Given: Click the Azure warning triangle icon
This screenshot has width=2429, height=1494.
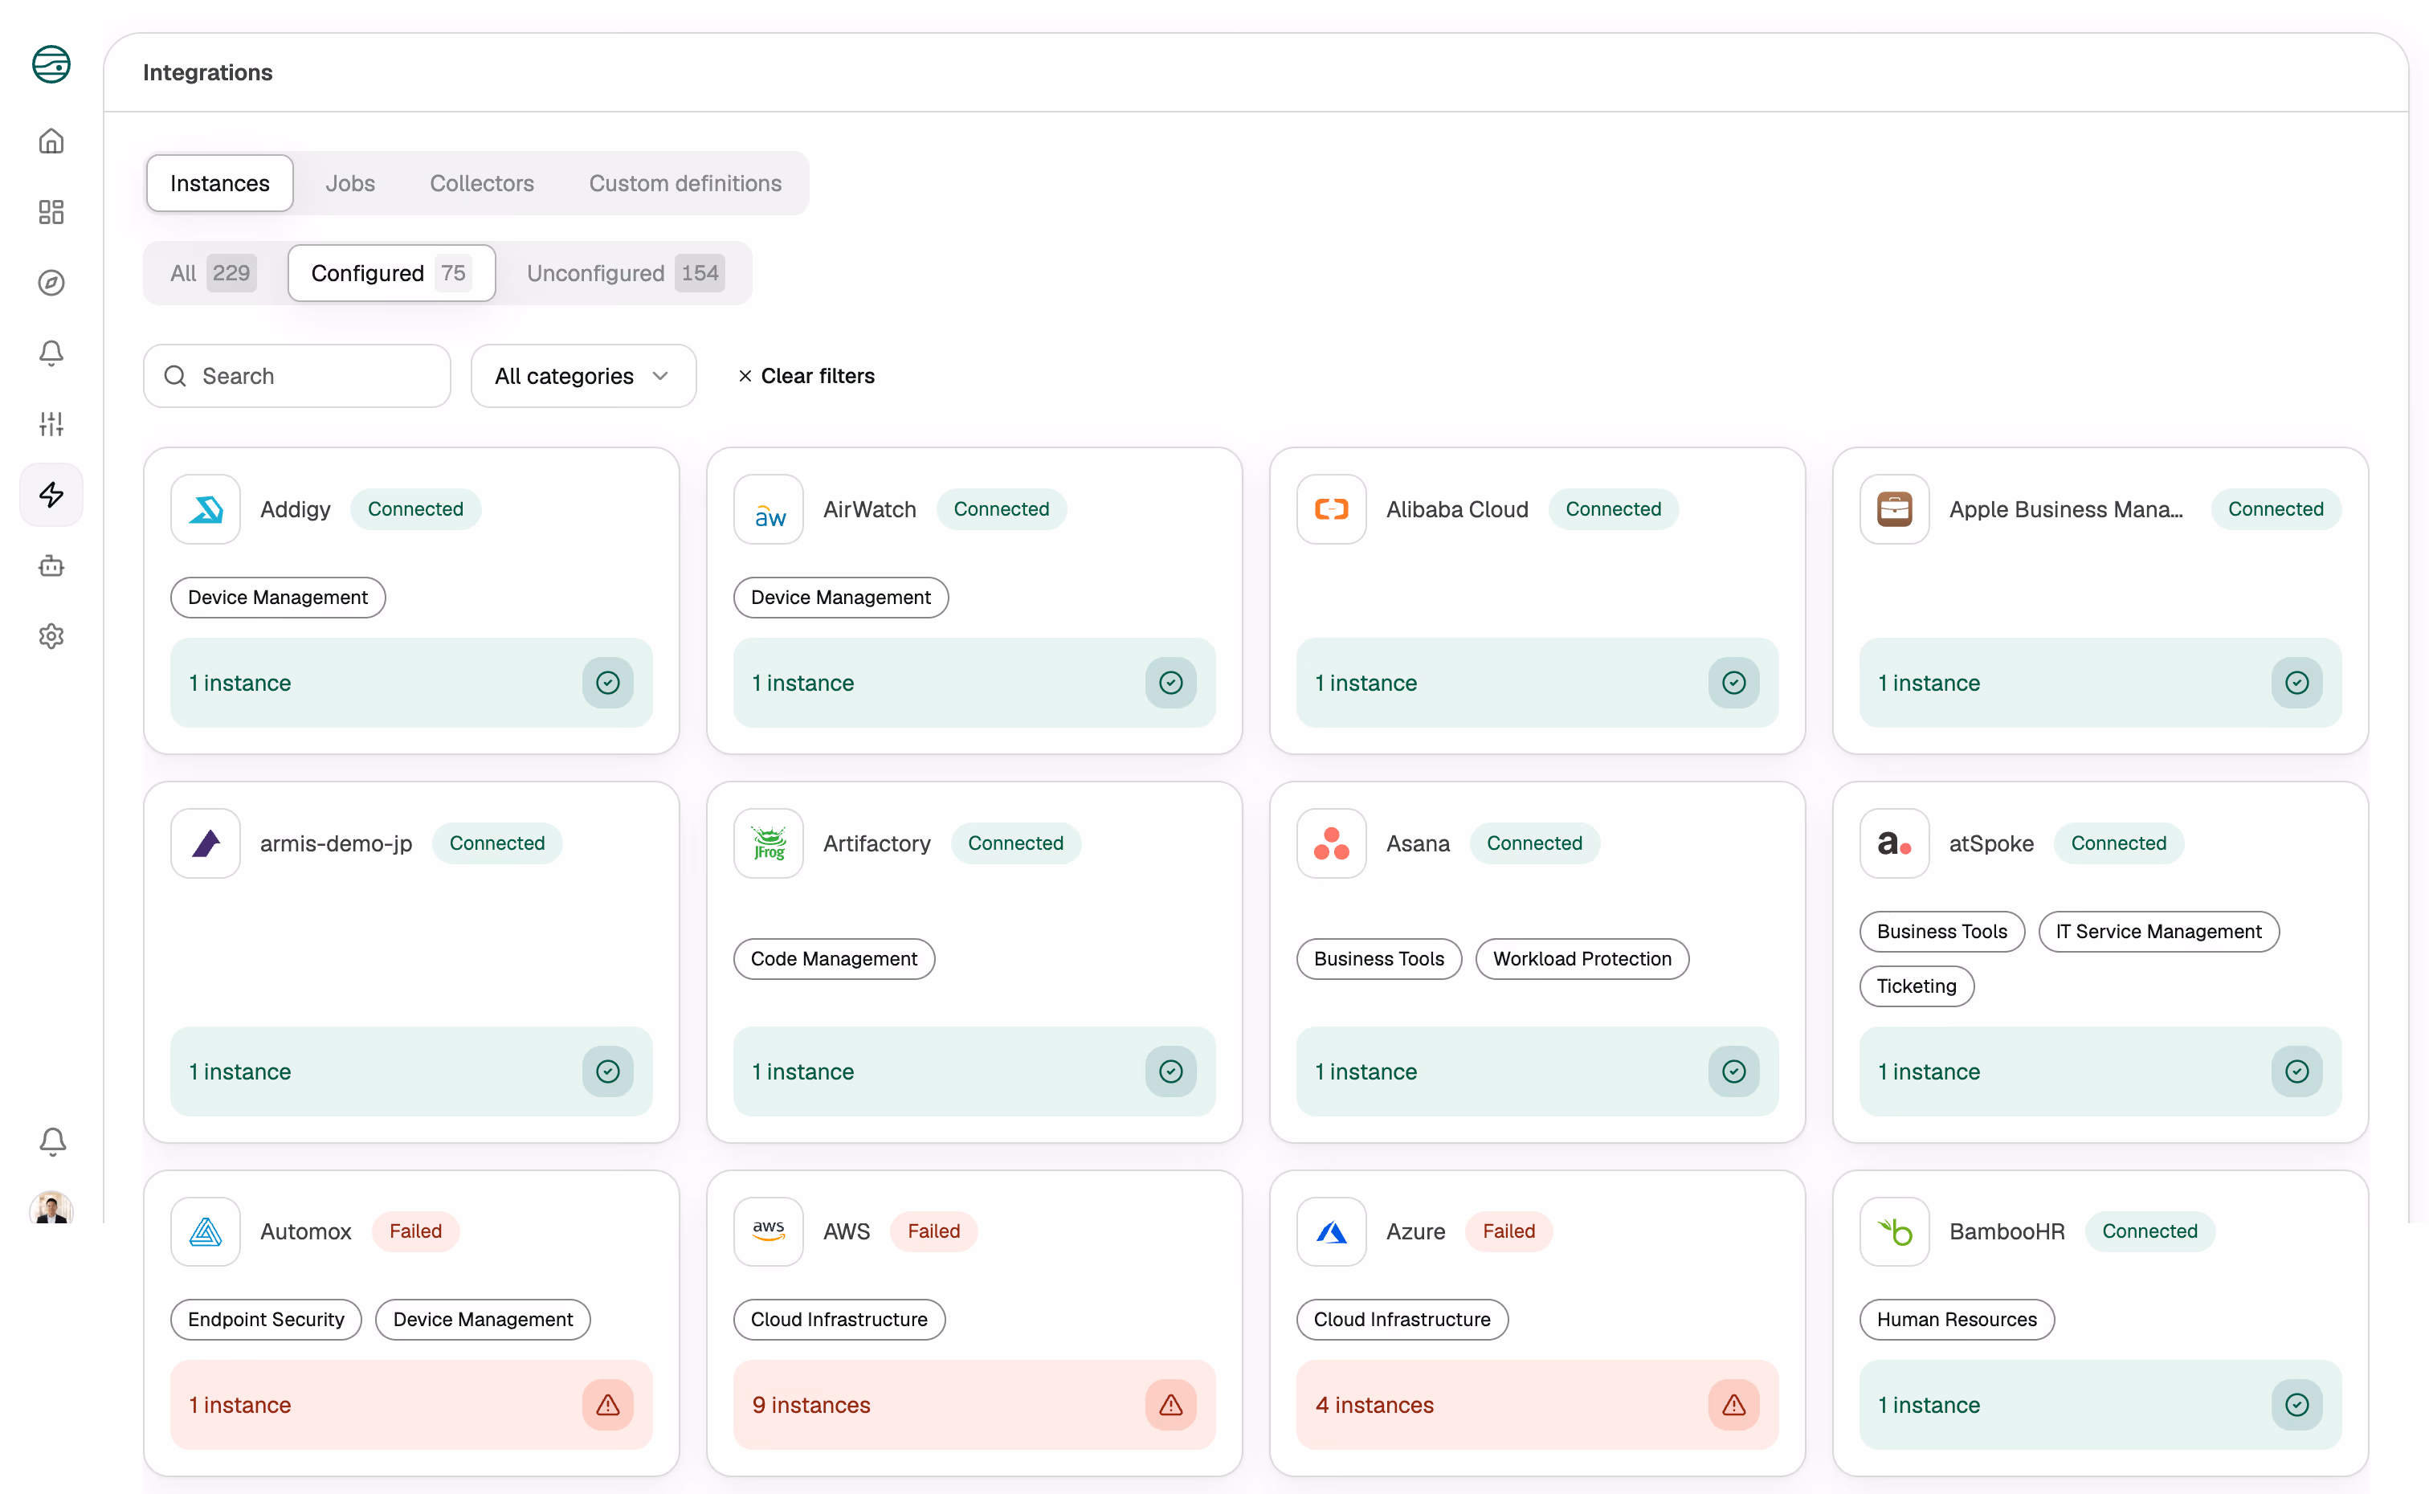Looking at the screenshot, I should tap(1733, 1404).
